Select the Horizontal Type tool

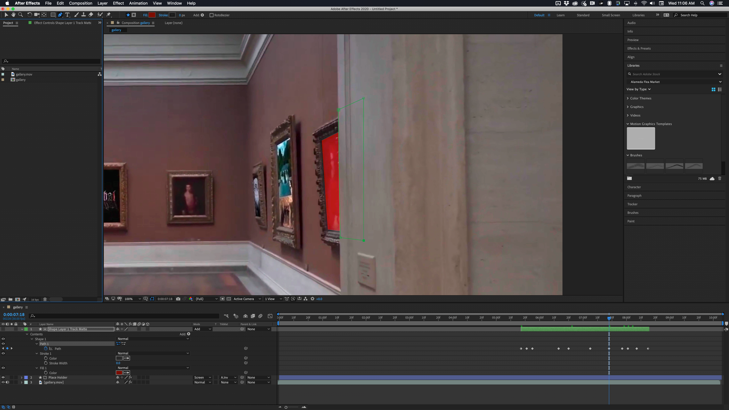pyautogui.click(x=68, y=15)
